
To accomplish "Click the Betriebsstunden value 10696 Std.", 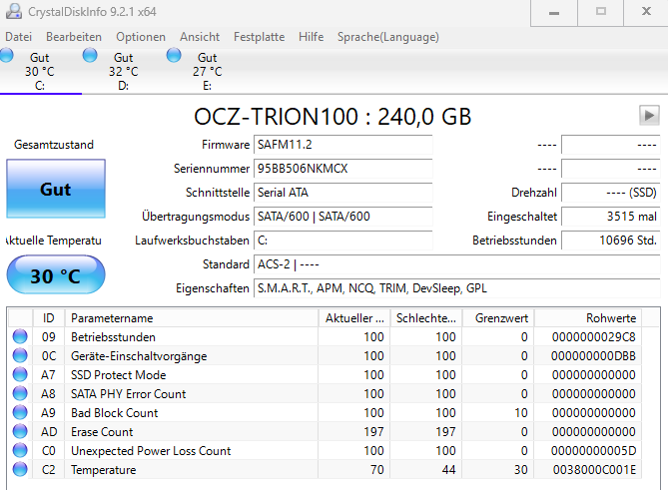I will [611, 241].
